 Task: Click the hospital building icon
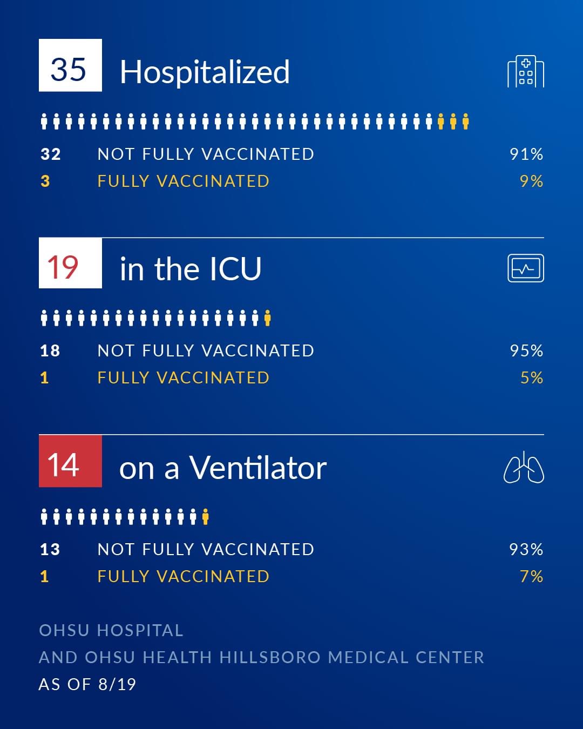[x=526, y=71]
